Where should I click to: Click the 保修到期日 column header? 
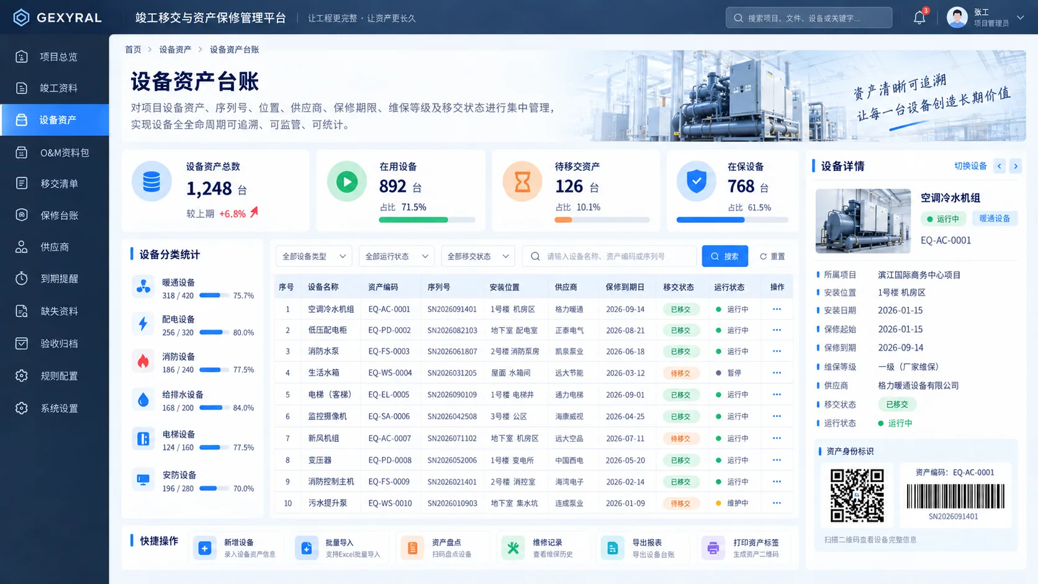pos(625,287)
